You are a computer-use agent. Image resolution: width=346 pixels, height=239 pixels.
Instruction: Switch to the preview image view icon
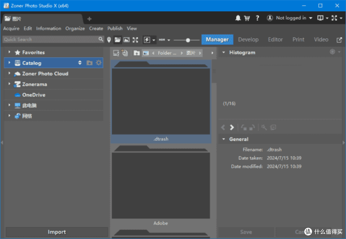(x=127, y=40)
